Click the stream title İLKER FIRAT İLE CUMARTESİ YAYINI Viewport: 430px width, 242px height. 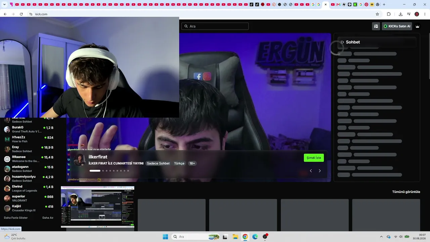click(x=116, y=163)
